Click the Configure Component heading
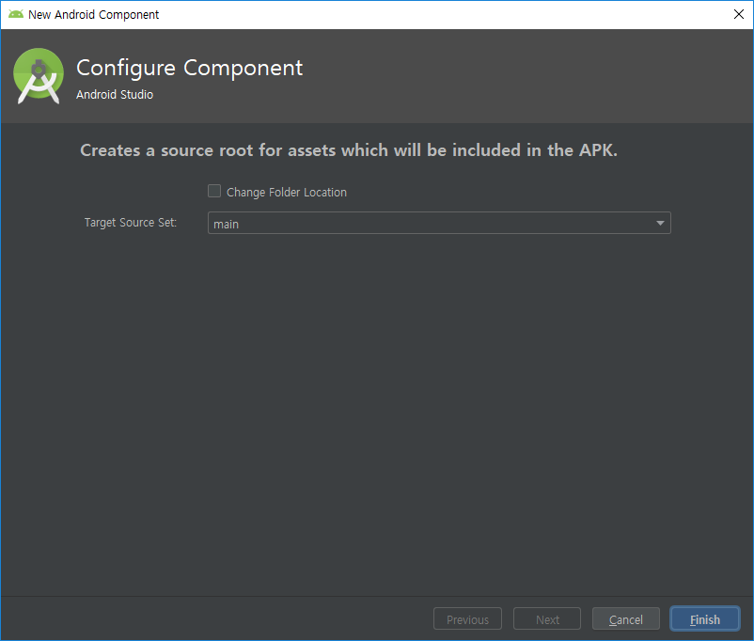This screenshot has height=641, width=754. [190, 68]
